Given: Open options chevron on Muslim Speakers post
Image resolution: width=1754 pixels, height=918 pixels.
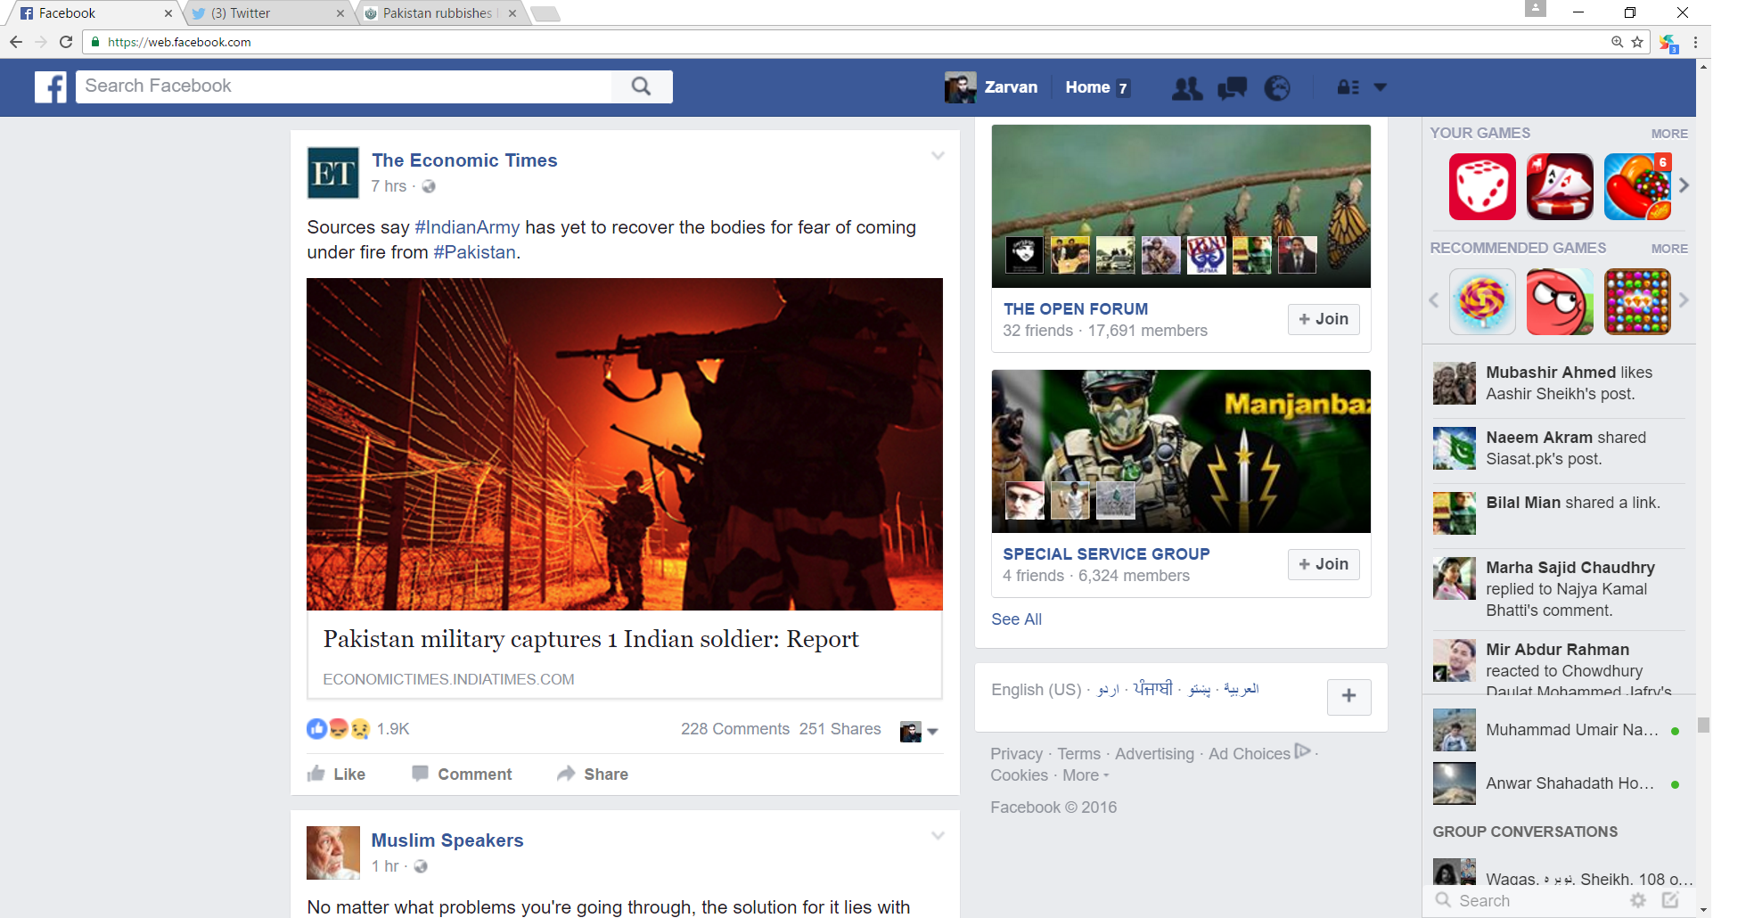Looking at the screenshot, I should click(938, 835).
